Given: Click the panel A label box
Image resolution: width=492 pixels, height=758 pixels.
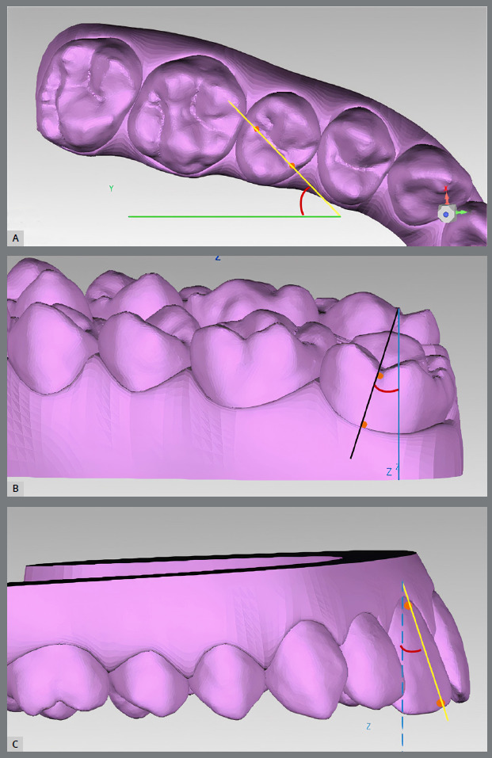Looking at the screenshot, I should [x=15, y=237].
